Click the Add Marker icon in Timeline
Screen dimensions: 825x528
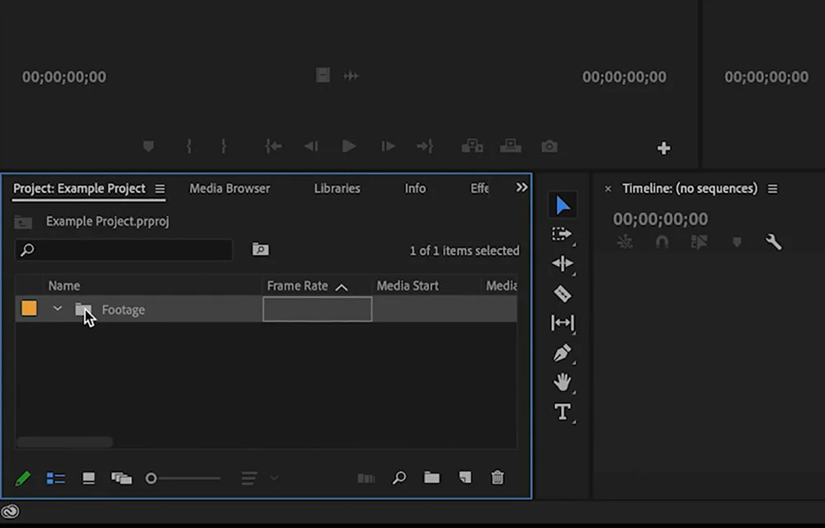737,242
